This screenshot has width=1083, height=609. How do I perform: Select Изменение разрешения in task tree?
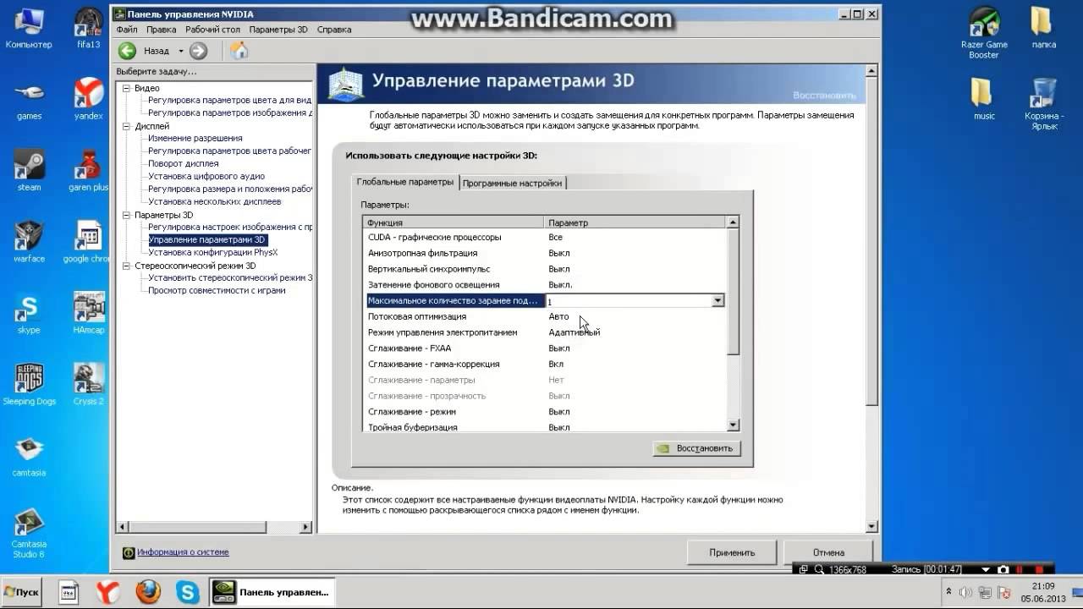point(195,138)
